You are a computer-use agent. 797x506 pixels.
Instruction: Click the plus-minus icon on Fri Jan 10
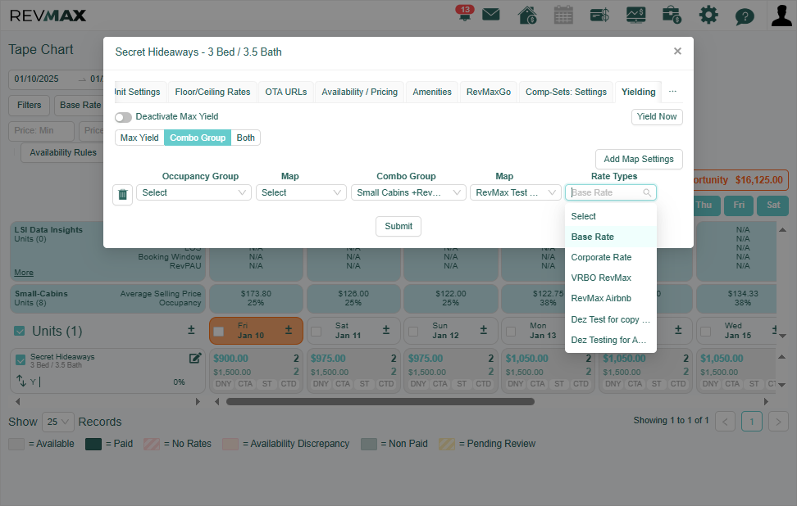coord(288,330)
